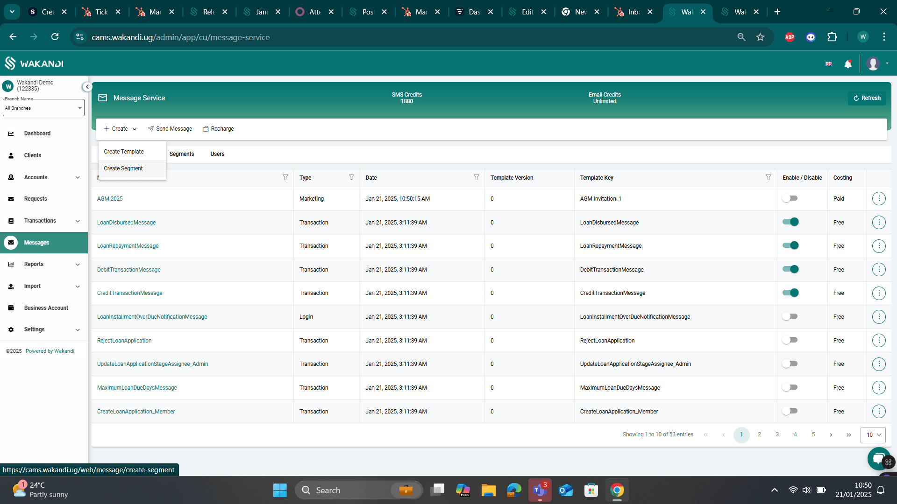Open actions menu for CreditTransactionMessage row

pyautogui.click(x=879, y=293)
